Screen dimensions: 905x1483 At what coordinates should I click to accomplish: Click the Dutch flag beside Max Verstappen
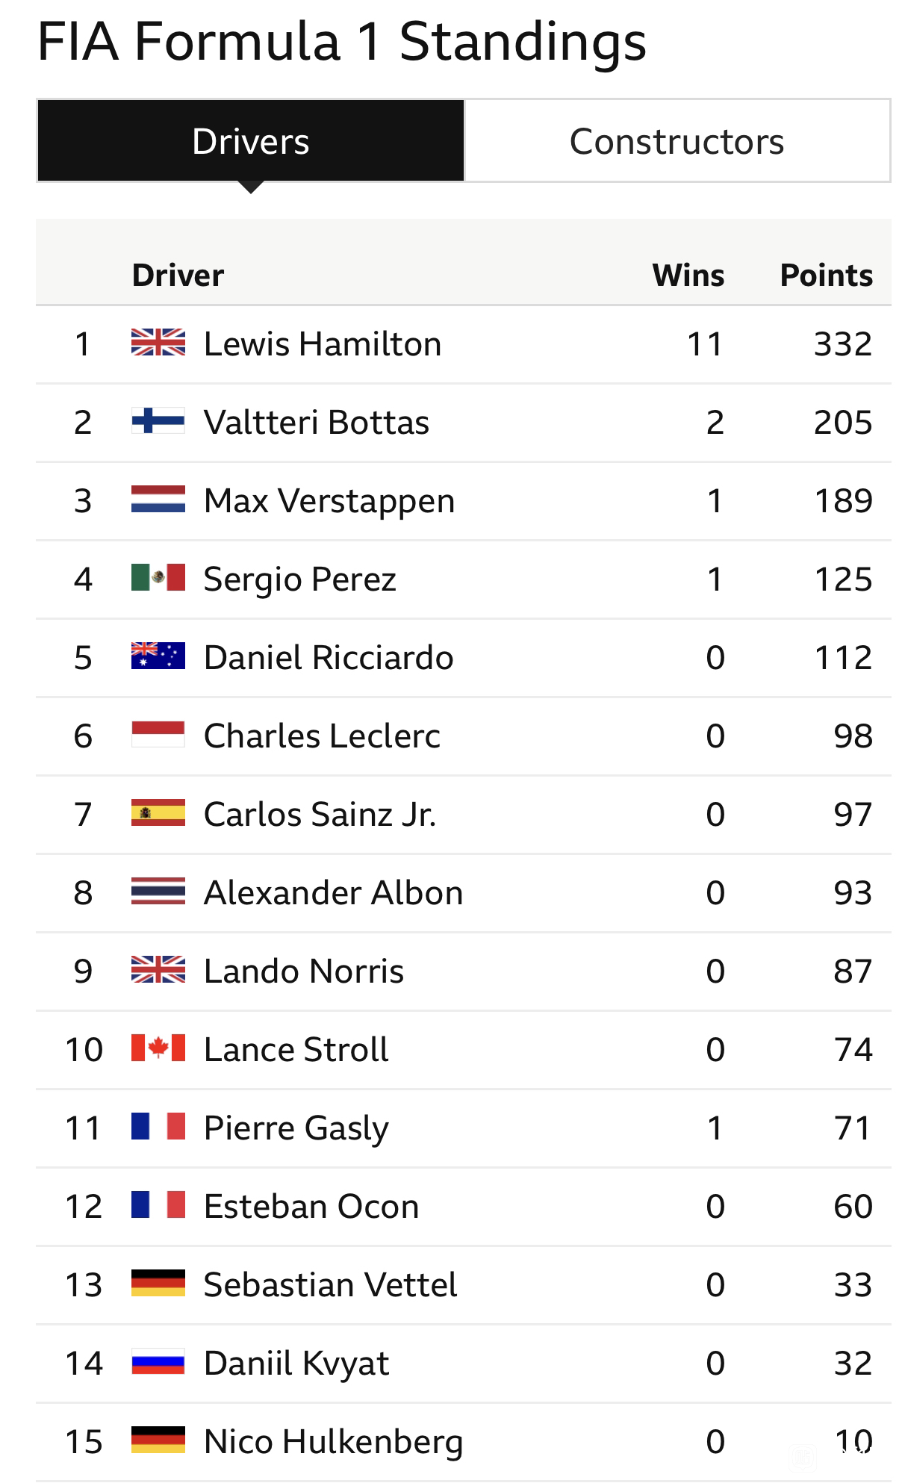tap(158, 499)
